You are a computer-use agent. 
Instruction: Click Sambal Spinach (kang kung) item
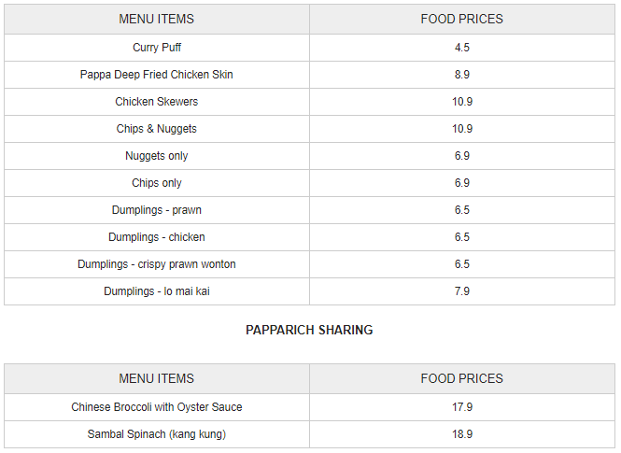157,434
